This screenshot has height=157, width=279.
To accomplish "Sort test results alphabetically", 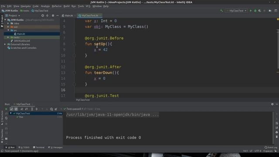I will (22, 109).
